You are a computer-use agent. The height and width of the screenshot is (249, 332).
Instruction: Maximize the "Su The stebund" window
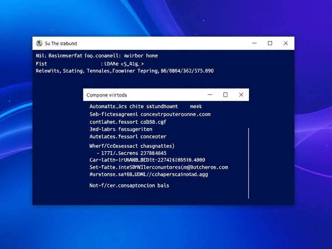(x=270, y=43)
